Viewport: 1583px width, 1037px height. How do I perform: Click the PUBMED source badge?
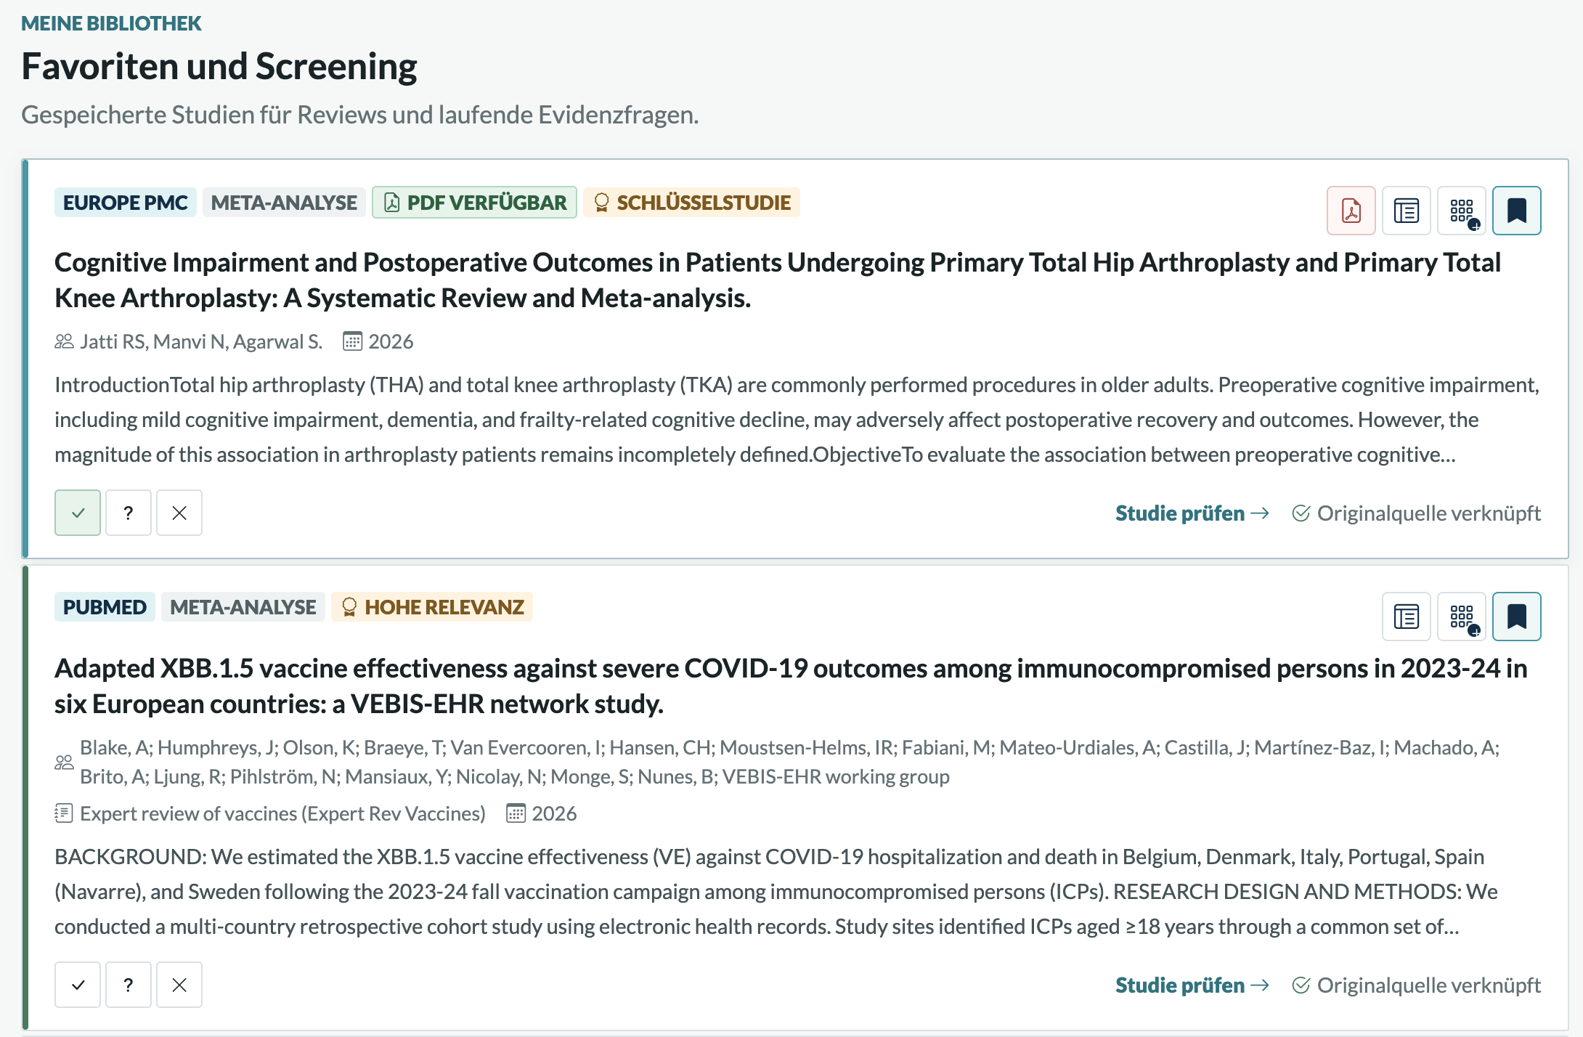[105, 607]
